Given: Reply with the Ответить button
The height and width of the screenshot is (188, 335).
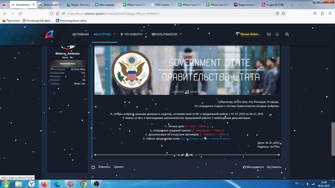Looking at the screenshot, I should pyautogui.click(x=274, y=167).
